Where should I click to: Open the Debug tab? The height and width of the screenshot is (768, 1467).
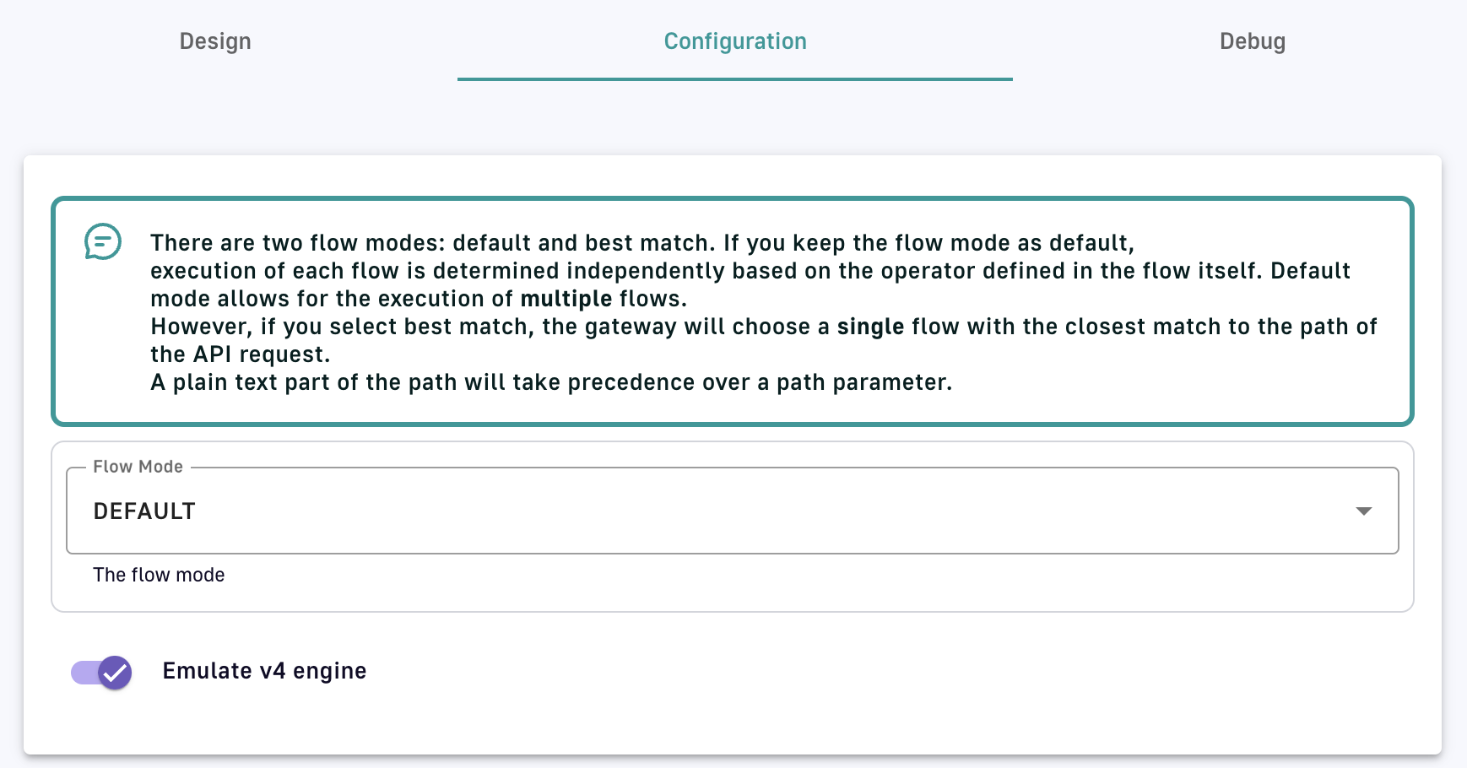(x=1252, y=41)
